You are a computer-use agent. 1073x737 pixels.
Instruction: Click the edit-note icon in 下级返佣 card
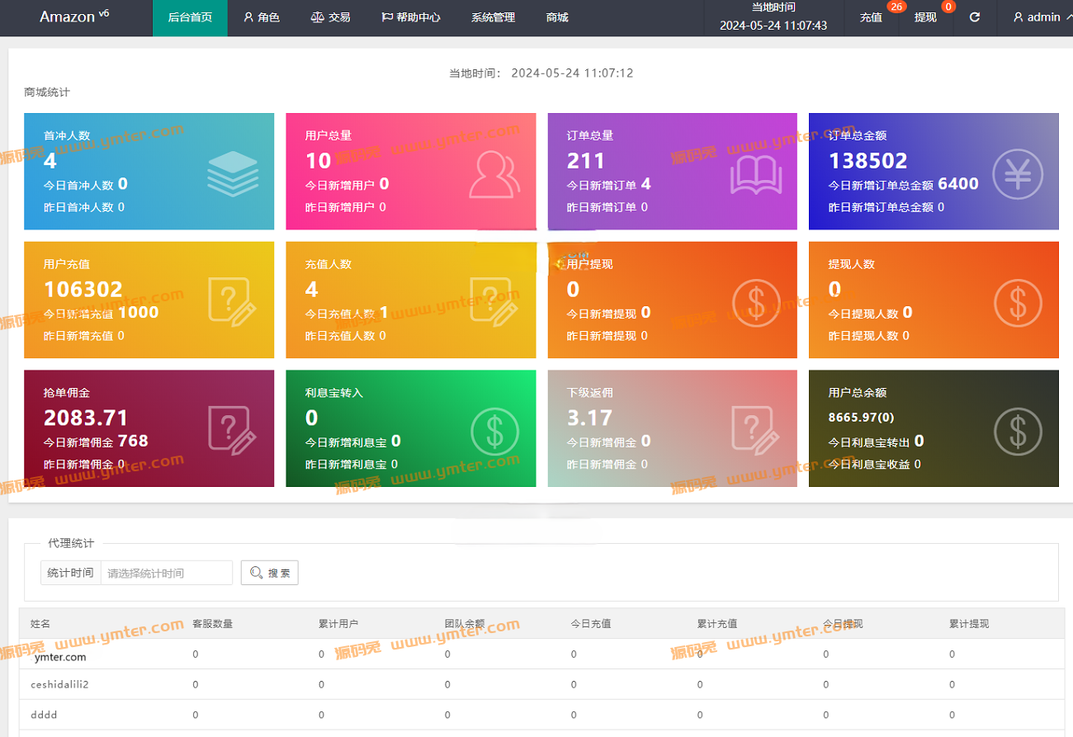tap(757, 430)
